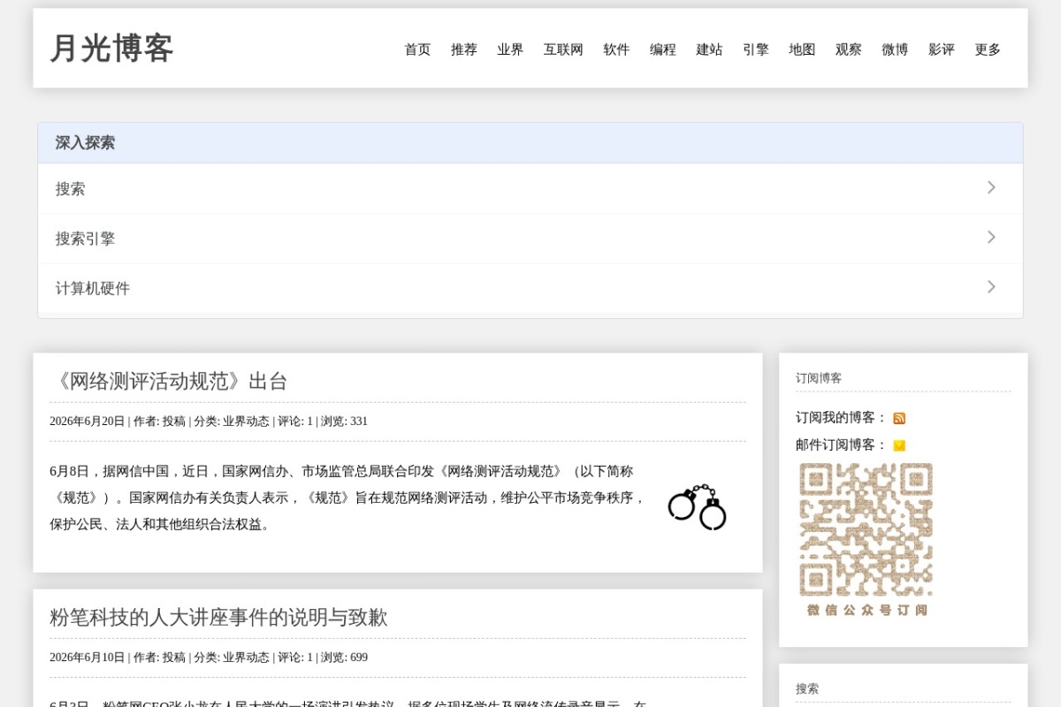Click date 2026年6月10日
This screenshot has height=707, width=1061.
(x=88, y=658)
